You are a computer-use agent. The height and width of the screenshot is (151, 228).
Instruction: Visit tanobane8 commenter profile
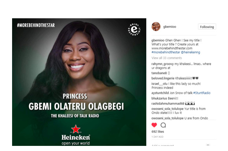pyautogui.click(x=159, y=73)
